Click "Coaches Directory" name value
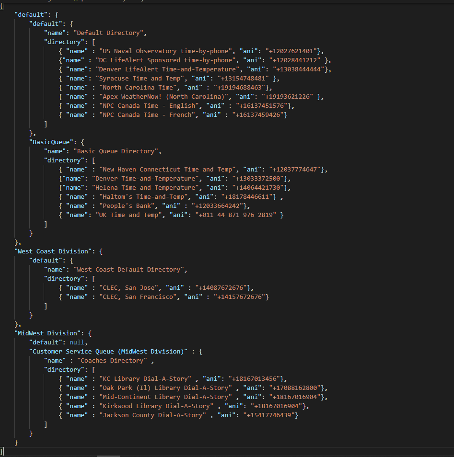The image size is (454, 457). [112, 361]
